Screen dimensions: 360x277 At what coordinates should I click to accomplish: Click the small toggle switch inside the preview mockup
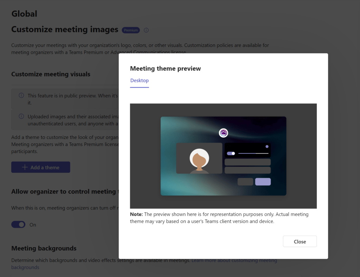pos(231,153)
